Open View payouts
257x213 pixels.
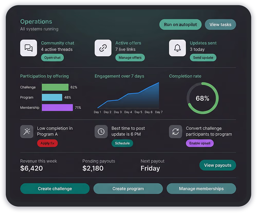(218, 165)
